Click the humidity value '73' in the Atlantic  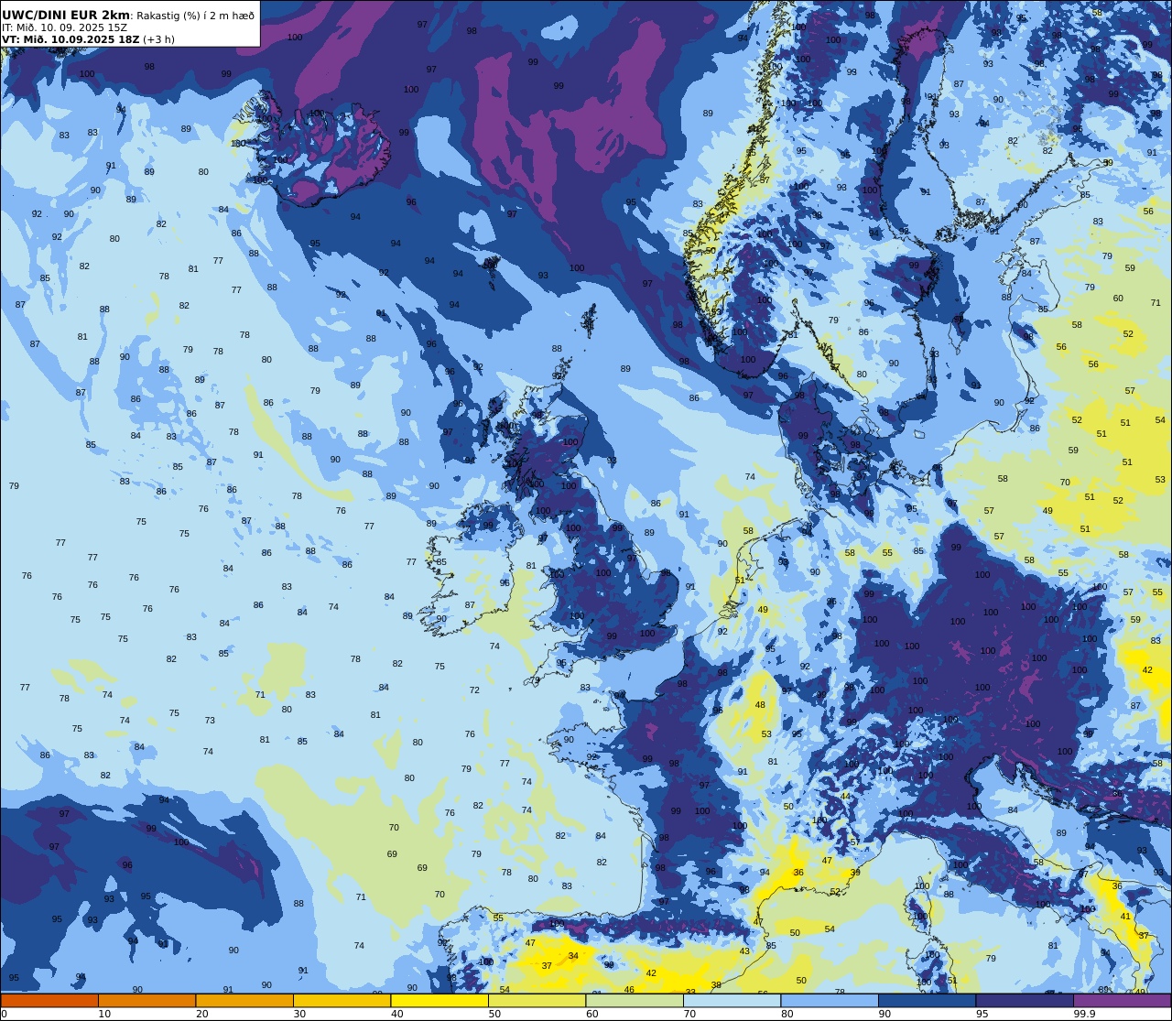click(x=210, y=721)
